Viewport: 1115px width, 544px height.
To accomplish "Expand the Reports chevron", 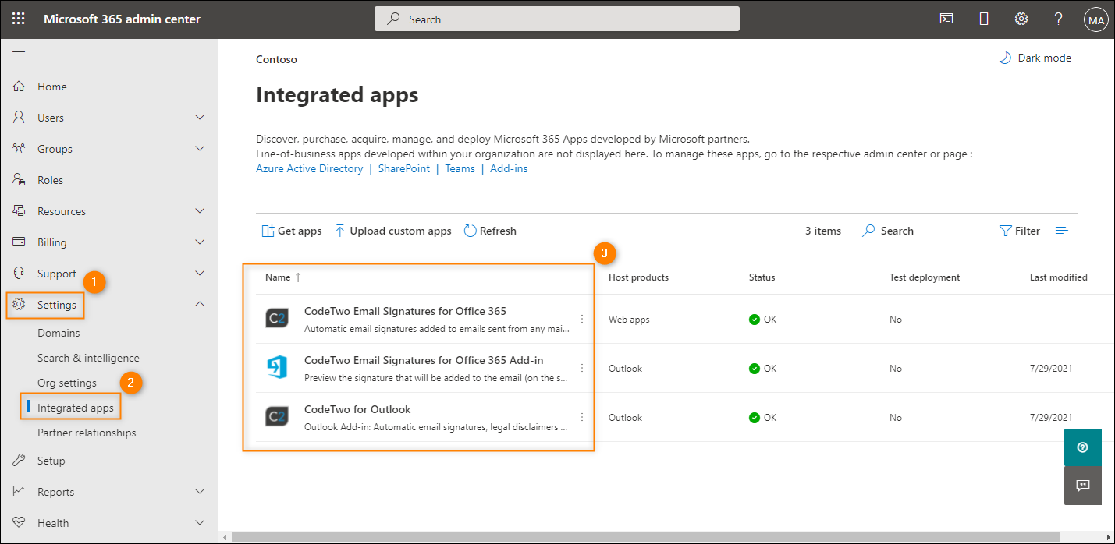I will click(200, 492).
